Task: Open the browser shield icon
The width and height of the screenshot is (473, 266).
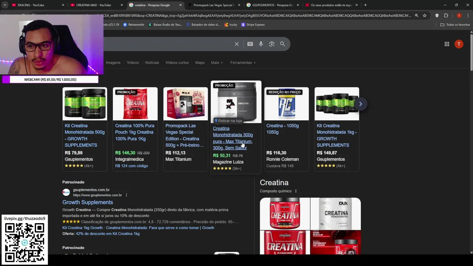Action: click(437, 16)
